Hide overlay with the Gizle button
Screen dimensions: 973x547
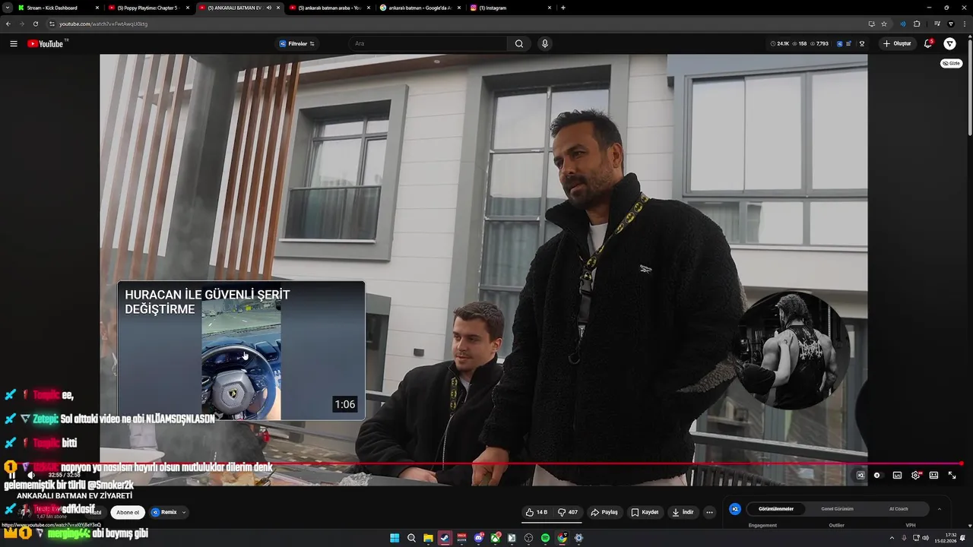point(951,63)
